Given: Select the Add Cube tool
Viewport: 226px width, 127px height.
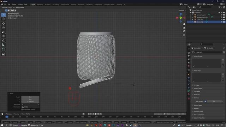Looking at the screenshot, I should 3,50.
